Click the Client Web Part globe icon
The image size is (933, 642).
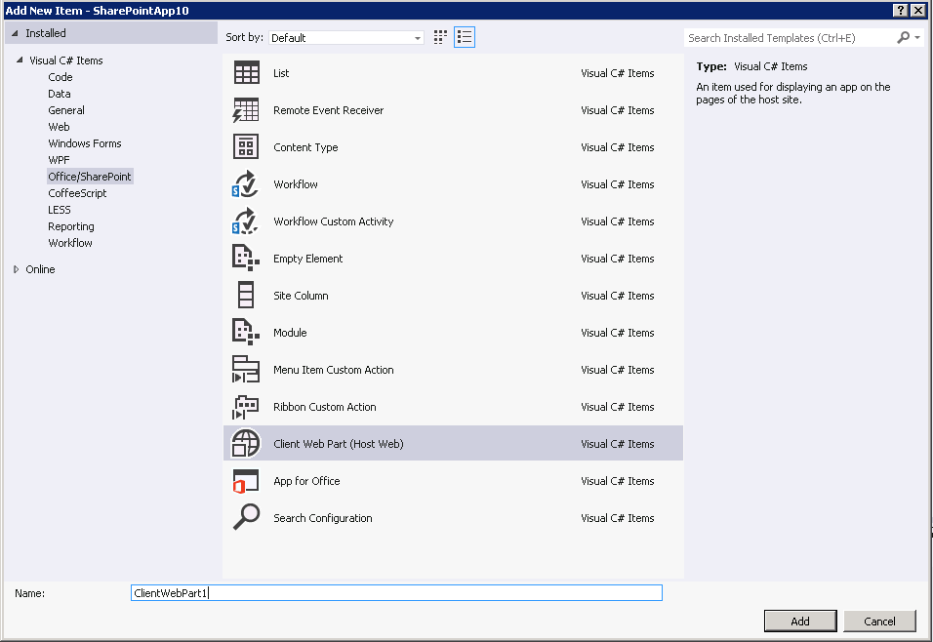246,443
